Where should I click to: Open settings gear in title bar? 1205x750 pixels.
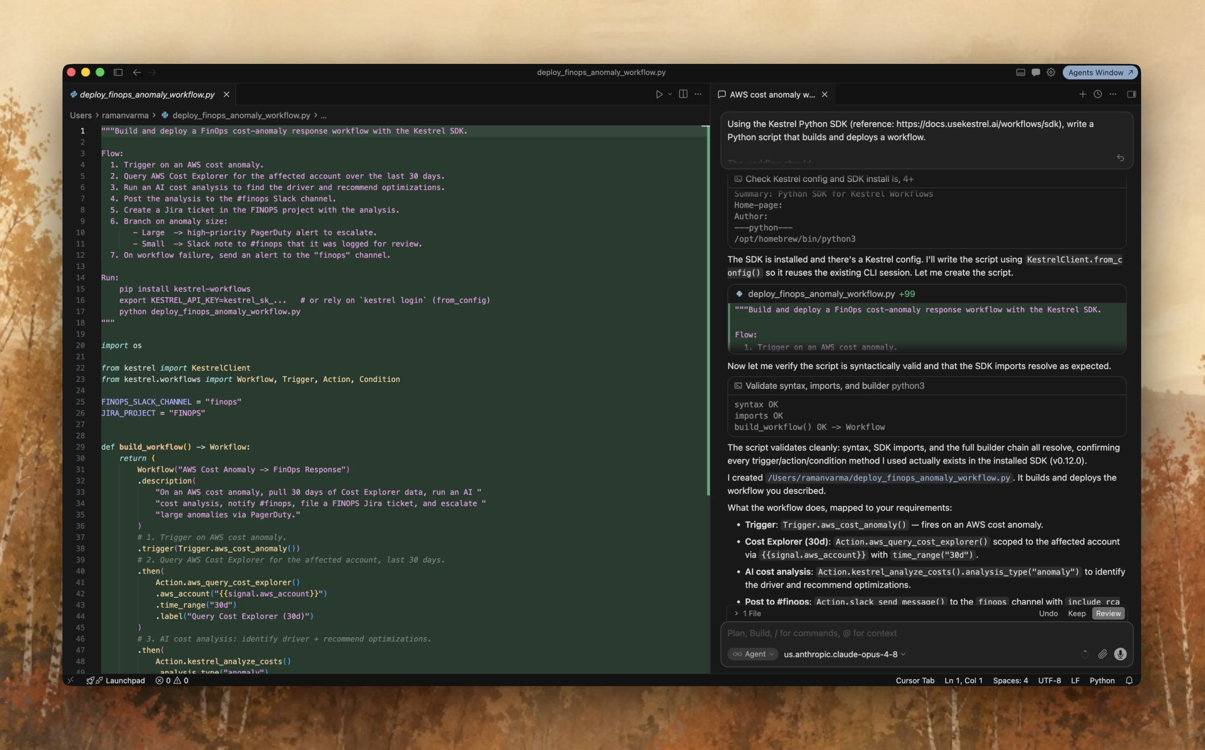(x=1051, y=72)
